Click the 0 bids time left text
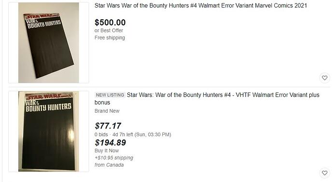 pyautogui.click(x=133, y=134)
